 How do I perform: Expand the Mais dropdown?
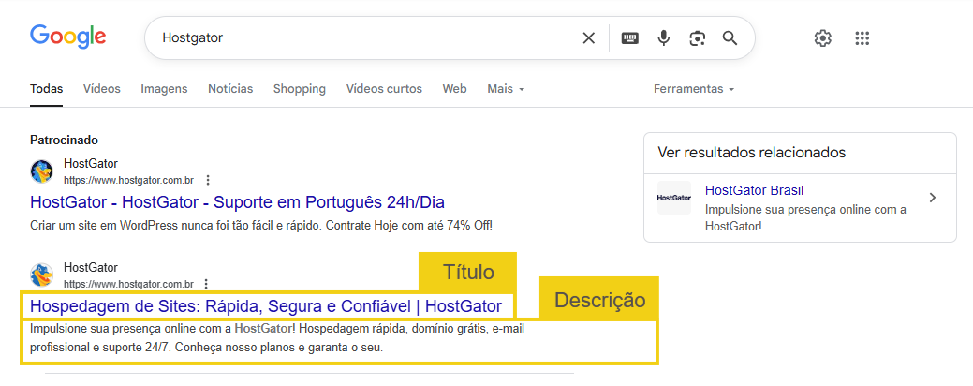click(506, 89)
